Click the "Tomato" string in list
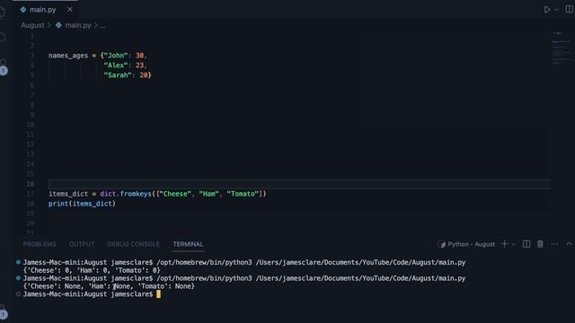575x323 pixels. 243,194
